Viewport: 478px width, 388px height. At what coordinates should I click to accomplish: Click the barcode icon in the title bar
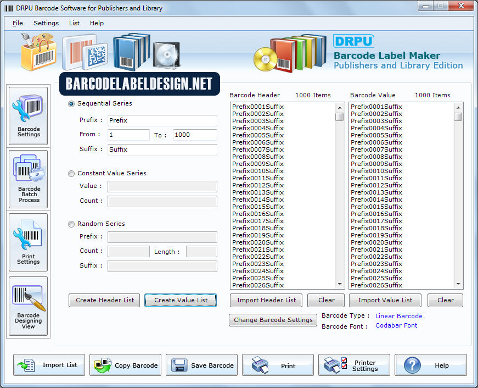click(x=9, y=8)
